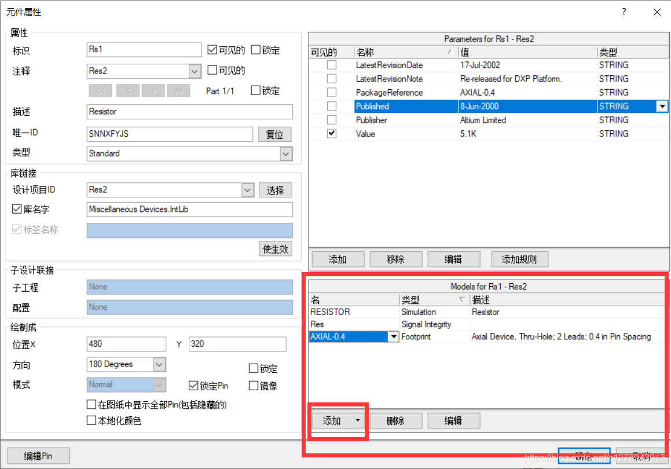Viewport: 671px width, 469px height.
Task: Click the help question mark icon
Action: (x=624, y=12)
